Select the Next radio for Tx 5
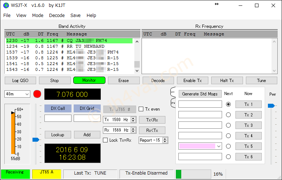The image size is (282, 180). pos(229,146)
